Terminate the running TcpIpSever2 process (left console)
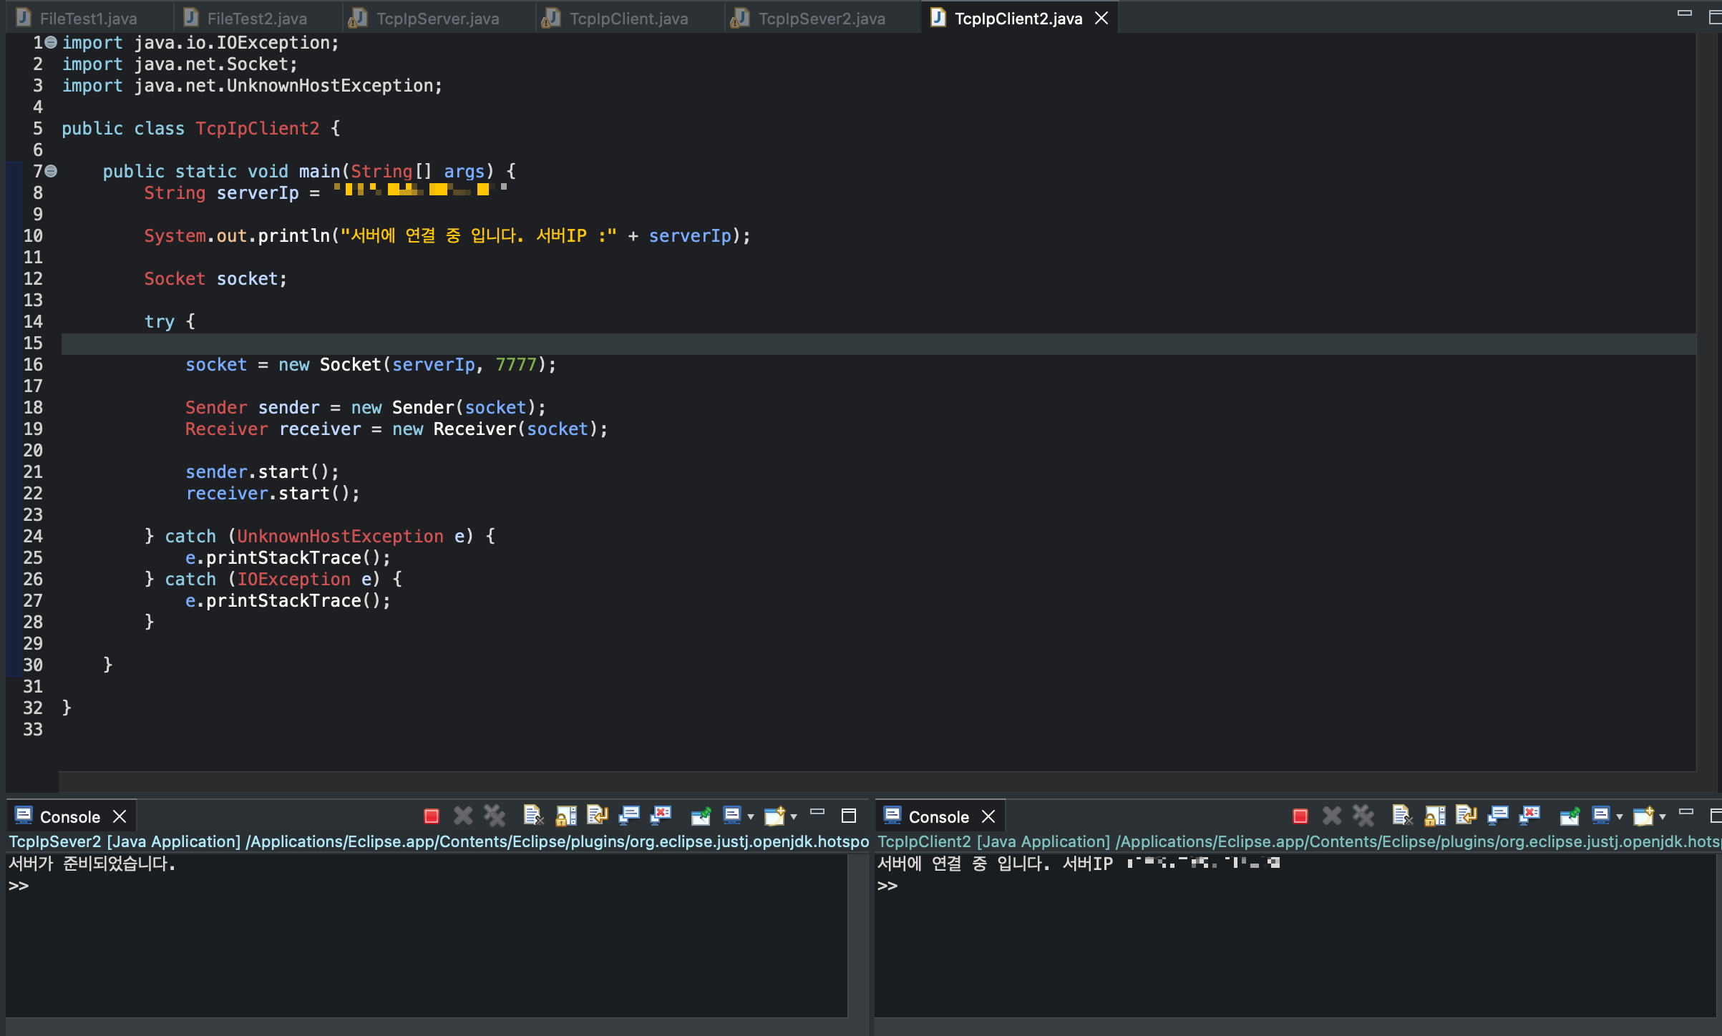1722x1036 pixels. coord(431,816)
